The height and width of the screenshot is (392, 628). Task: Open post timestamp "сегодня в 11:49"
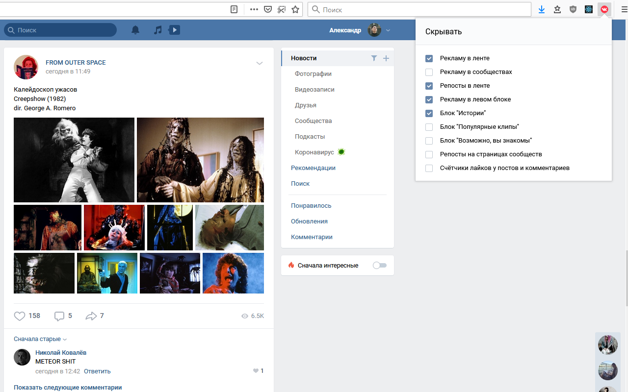pos(68,72)
